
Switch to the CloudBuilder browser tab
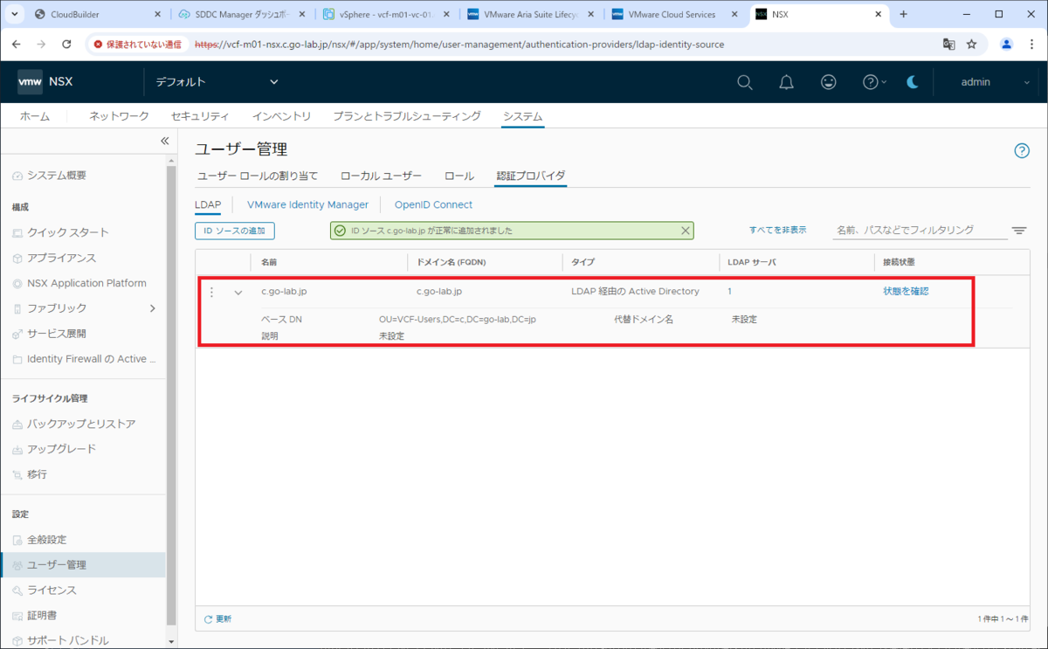pos(96,14)
